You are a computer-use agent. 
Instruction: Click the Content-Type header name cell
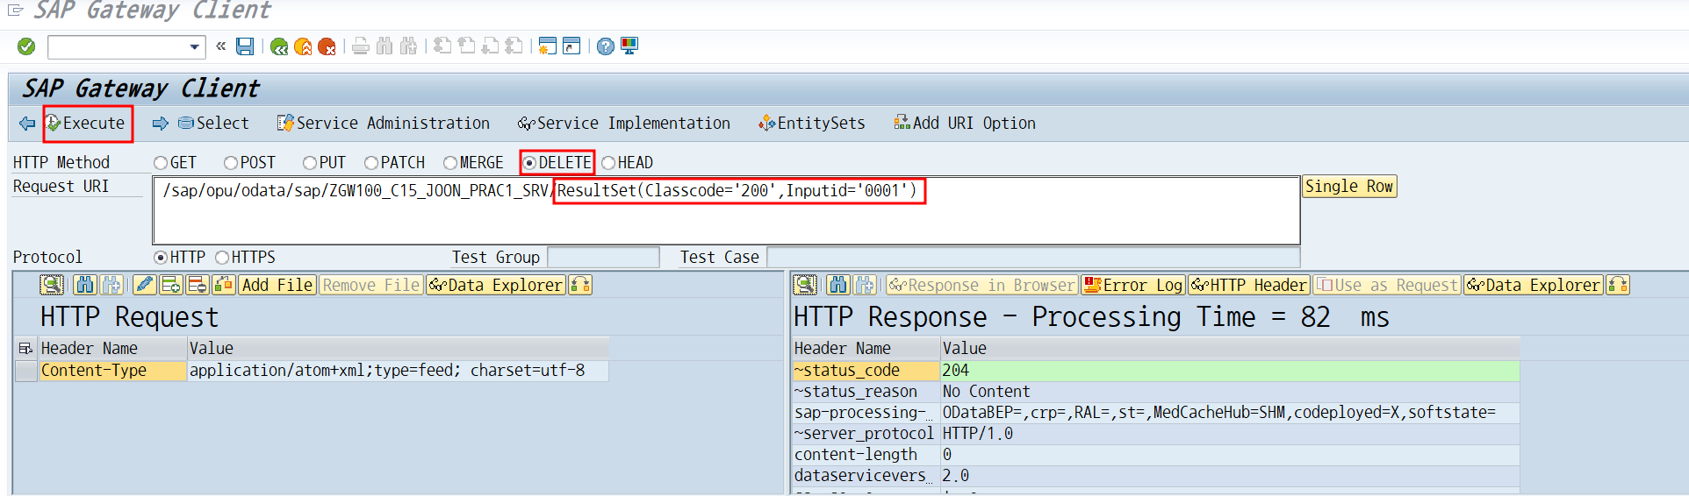point(112,371)
